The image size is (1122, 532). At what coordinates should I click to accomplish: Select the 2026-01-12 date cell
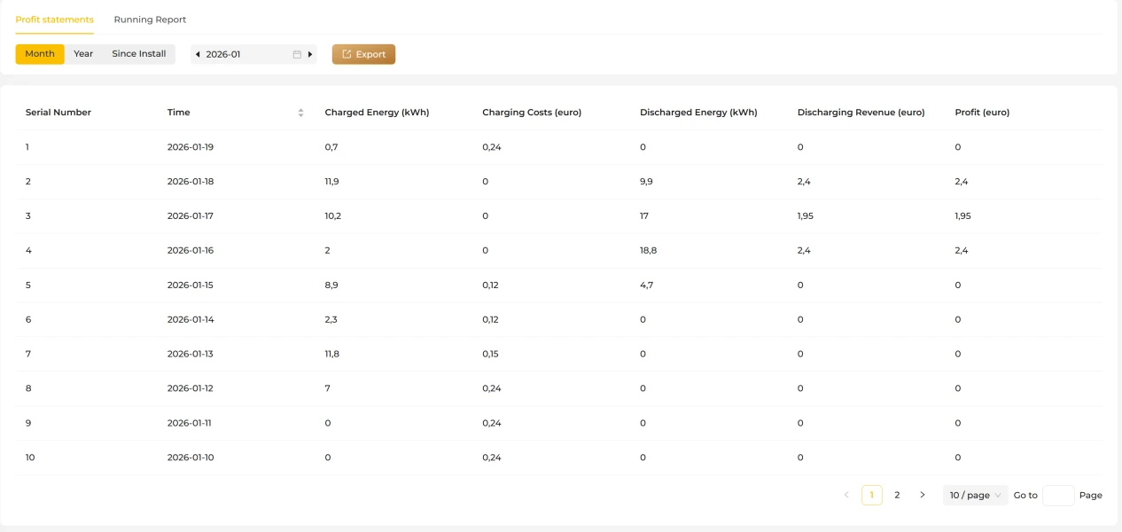coord(191,388)
